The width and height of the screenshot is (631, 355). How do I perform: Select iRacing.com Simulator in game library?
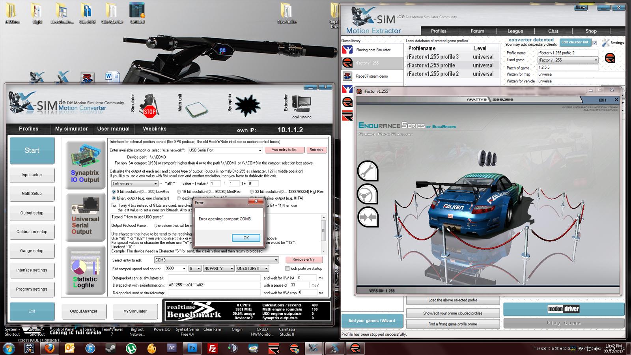tap(372, 50)
